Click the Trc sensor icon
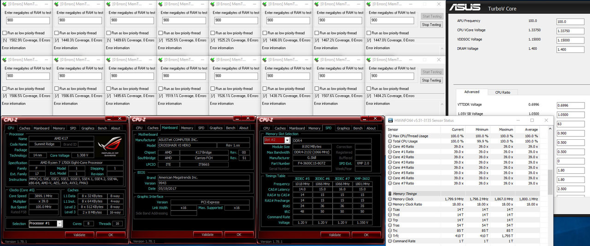This screenshot has width=590, height=246. tap(389, 230)
